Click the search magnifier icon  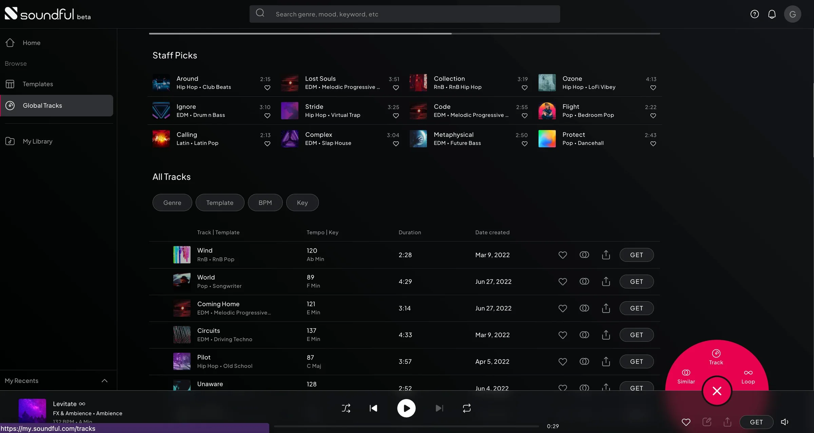tap(260, 13)
